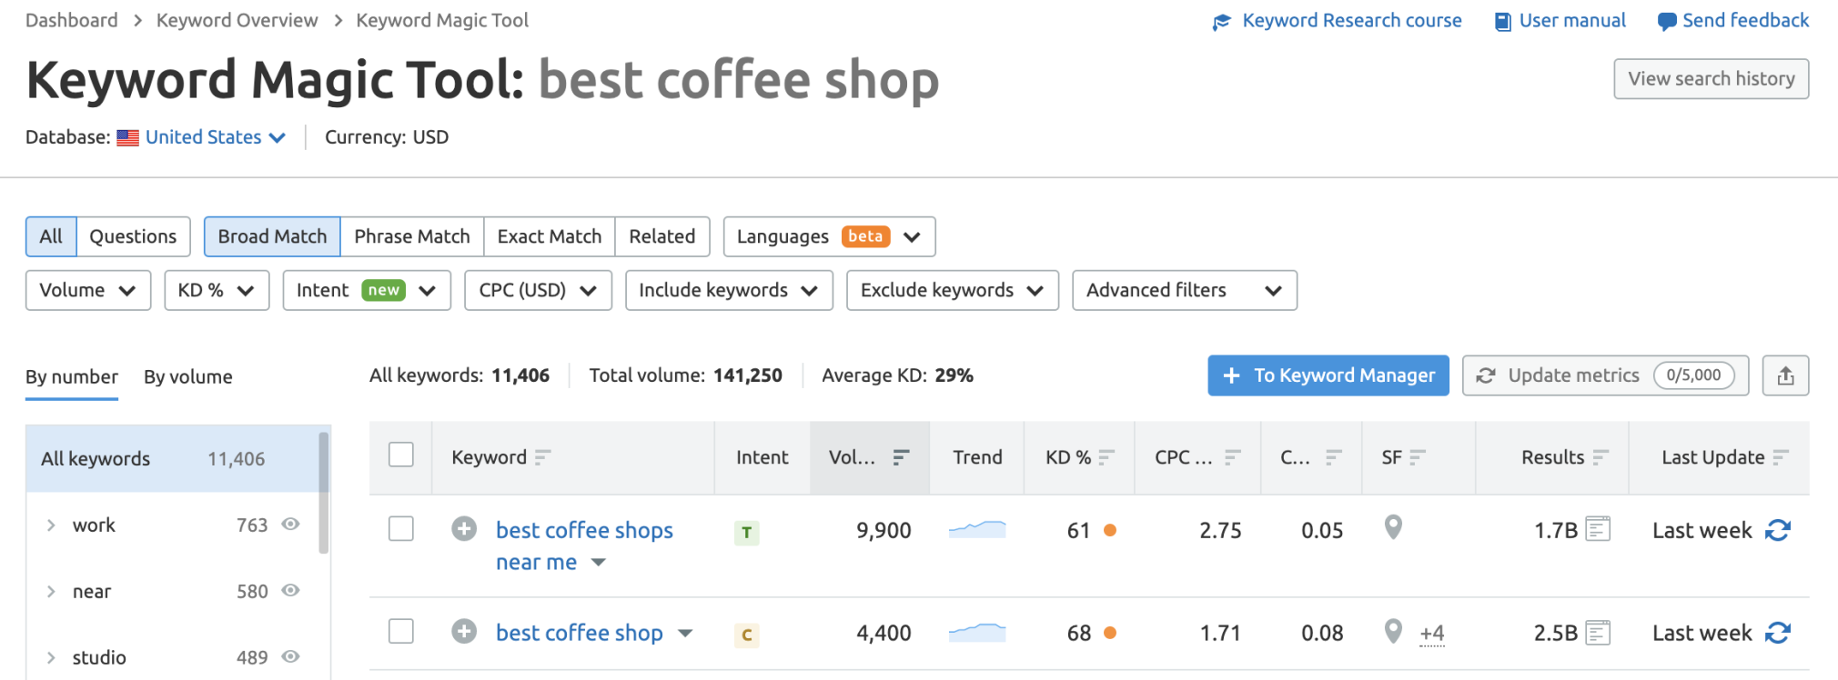Sort by Keyword column sort icon

point(543,457)
